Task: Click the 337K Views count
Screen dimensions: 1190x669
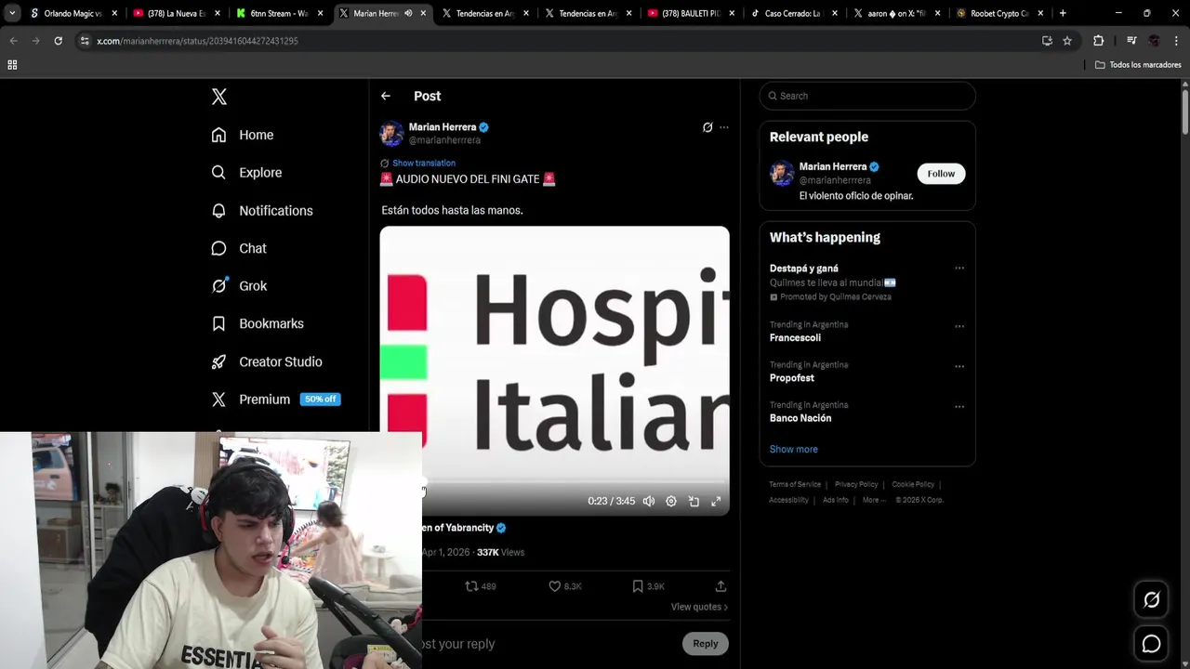Action: [500, 552]
